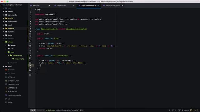Close the web.php tab
This screenshot has height=112, width=200.
tap(49, 6)
